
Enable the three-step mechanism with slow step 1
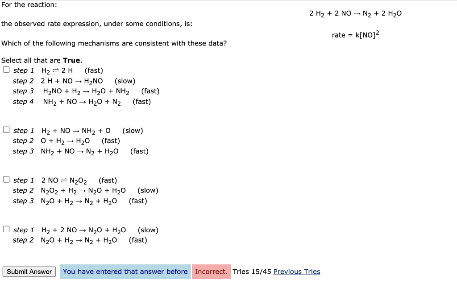[x=6, y=129]
